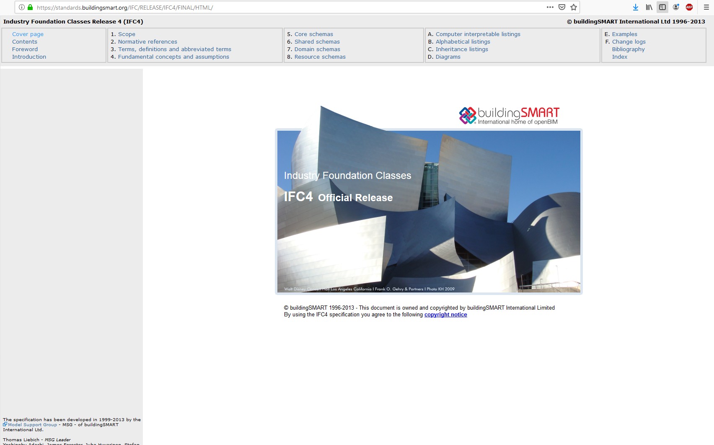The height and width of the screenshot is (445, 714).
Task: Click the 'buildingSMART International Ltd 1996-2013' text
Action: pyautogui.click(x=636, y=22)
